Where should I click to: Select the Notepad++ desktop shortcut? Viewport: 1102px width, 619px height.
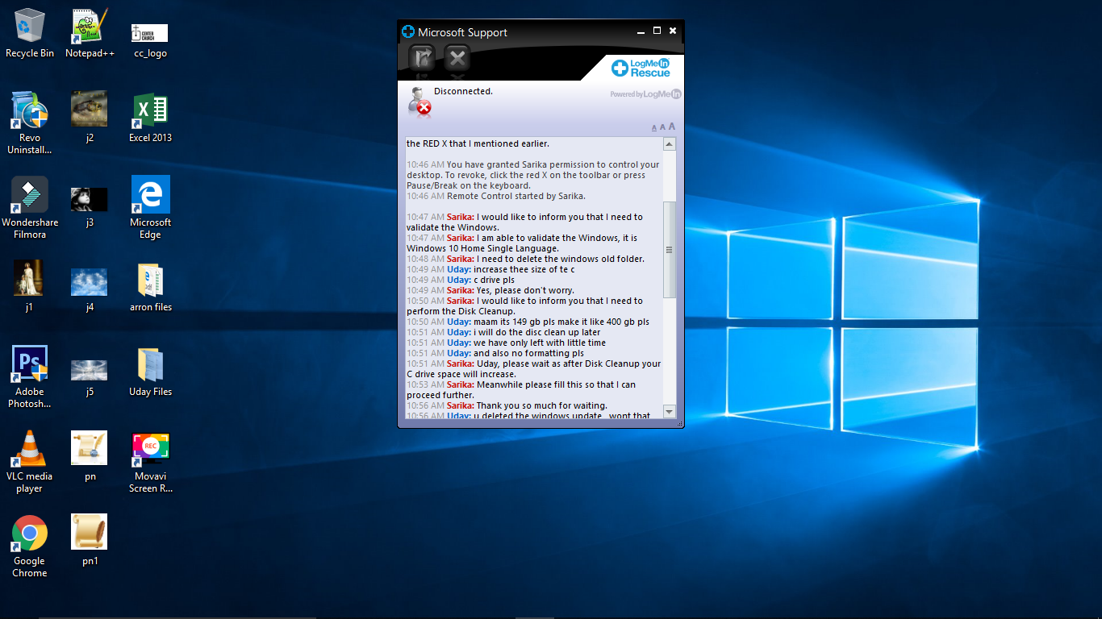point(90,34)
